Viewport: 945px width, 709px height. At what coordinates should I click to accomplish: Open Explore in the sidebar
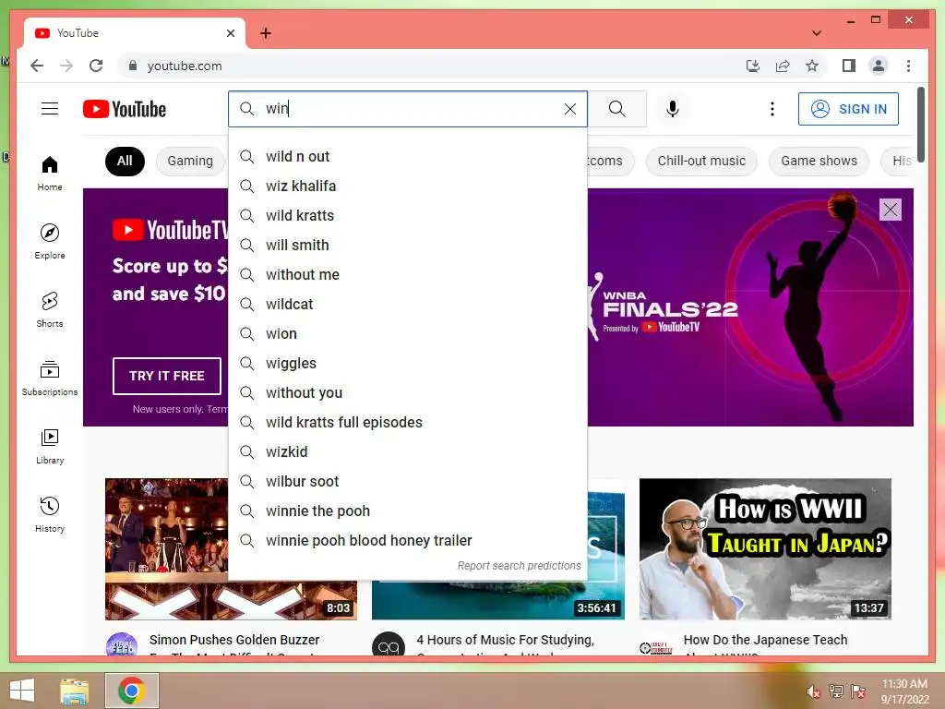pyautogui.click(x=50, y=241)
